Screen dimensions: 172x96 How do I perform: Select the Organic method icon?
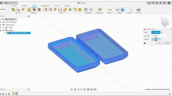pyautogui.click(x=159, y=39)
